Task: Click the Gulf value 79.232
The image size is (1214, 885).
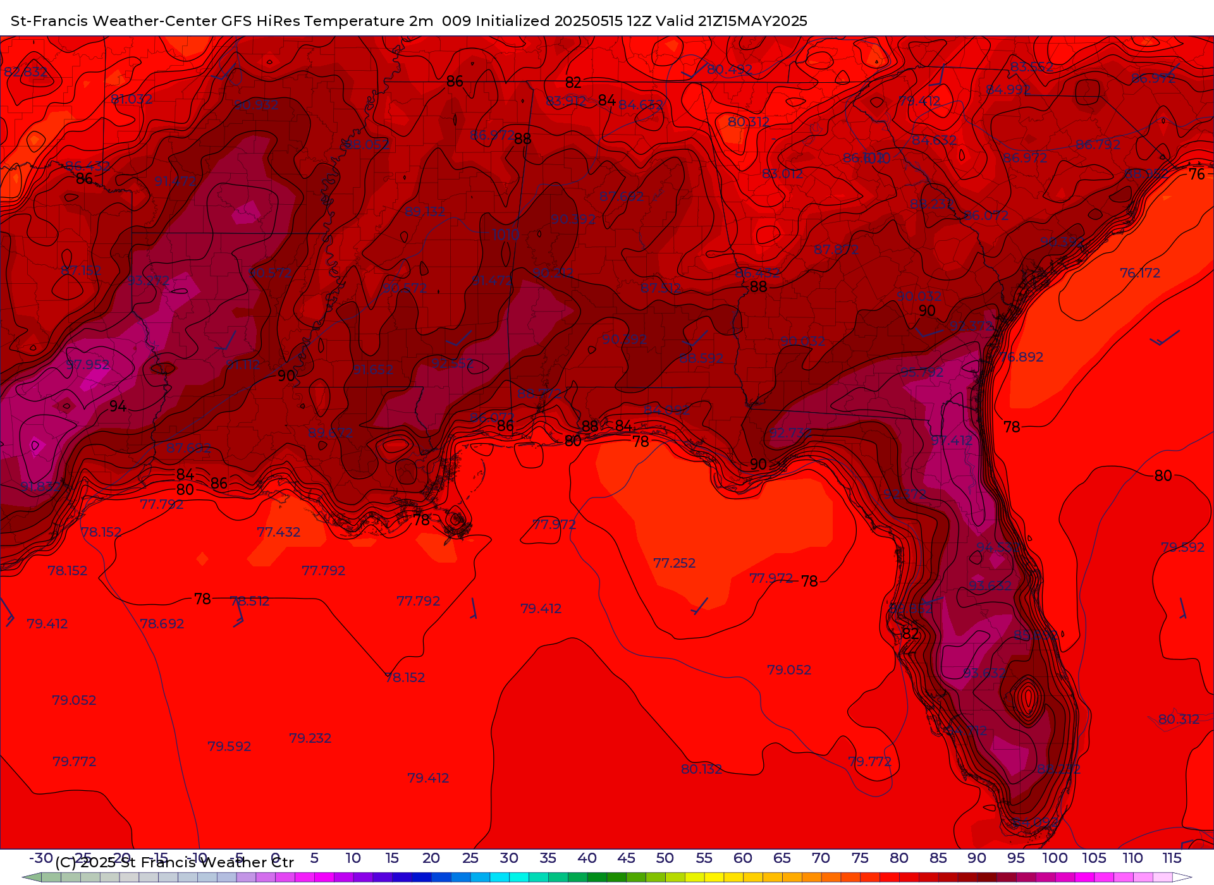Action: 310,738
